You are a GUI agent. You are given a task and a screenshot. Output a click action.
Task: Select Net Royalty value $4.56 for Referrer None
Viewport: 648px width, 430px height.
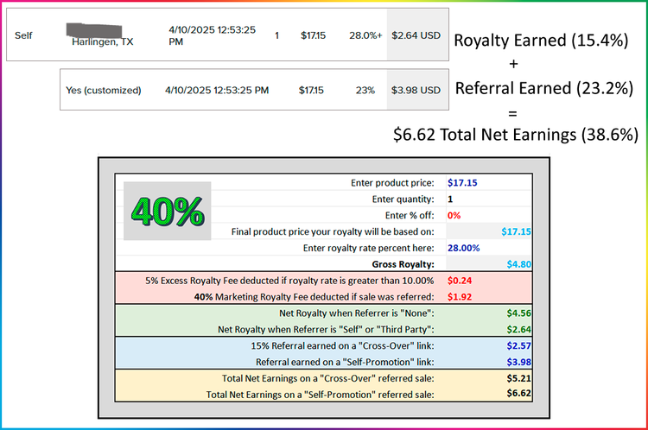coord(518,313)
